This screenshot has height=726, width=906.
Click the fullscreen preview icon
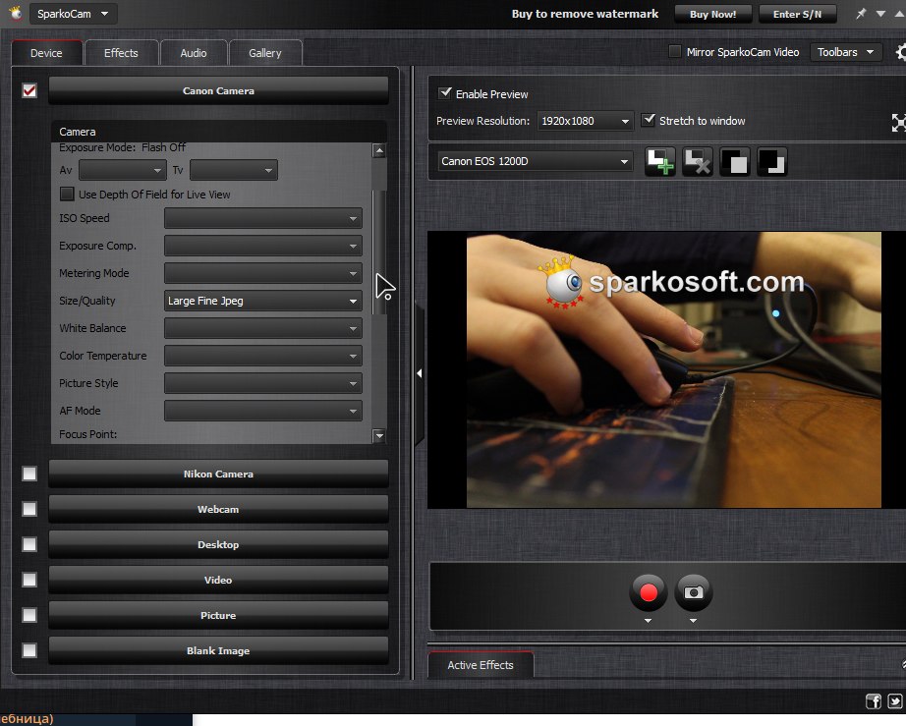click(898, 123)
